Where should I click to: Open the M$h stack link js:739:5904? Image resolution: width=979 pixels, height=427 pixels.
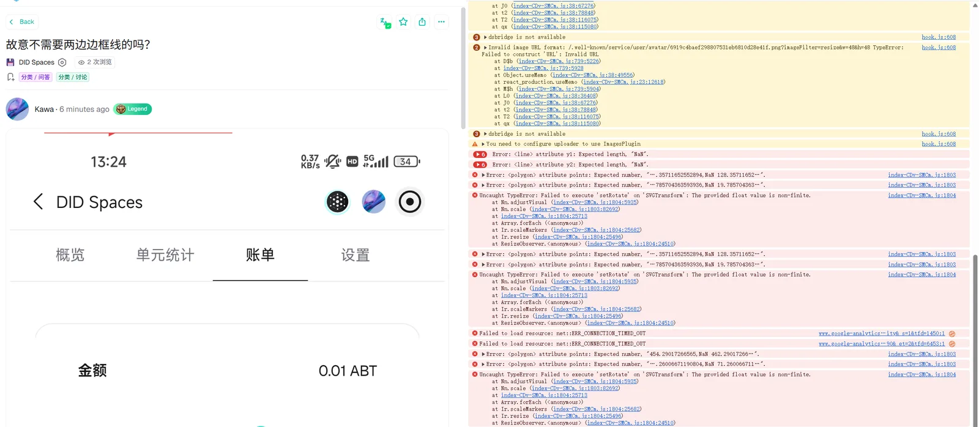[x=559, y=89]
